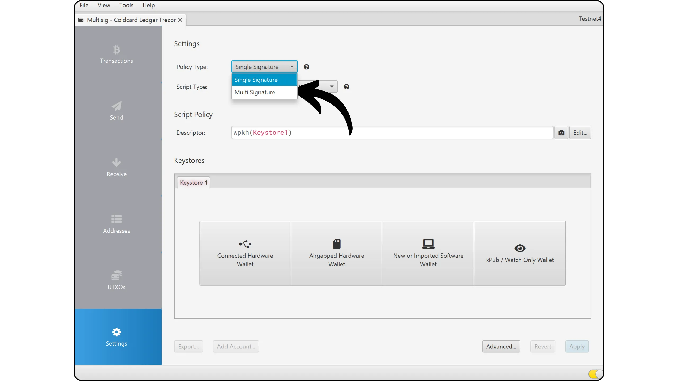Show the Addresses list
Image resolution: width=678 pixels, height=381 pixels.
coord(116,224)
